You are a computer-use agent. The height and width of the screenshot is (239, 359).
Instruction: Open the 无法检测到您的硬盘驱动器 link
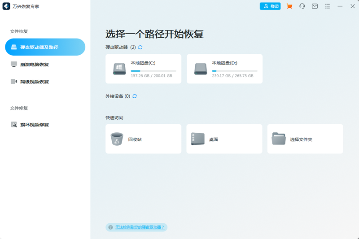pyautogui.click(x=140, y=227)
